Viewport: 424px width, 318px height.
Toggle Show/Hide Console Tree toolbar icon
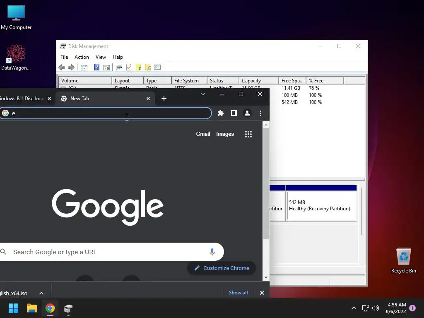(x=84, y=67)
